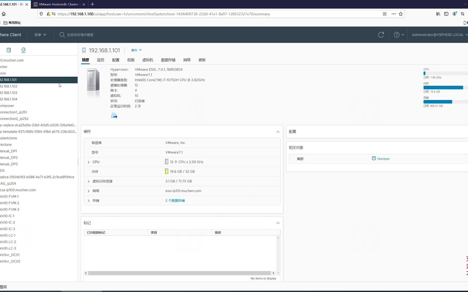Screen dimensions: 468x292
Task: Switch to the storage inventory view icon
Action: coord(9,50)
